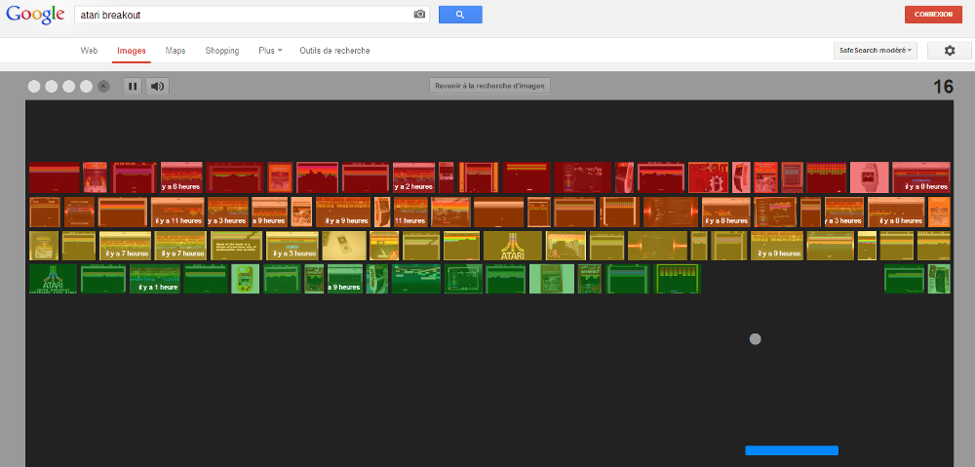Expand the Plus menu
Screen dimensions: 975x467
pos(270,51)
